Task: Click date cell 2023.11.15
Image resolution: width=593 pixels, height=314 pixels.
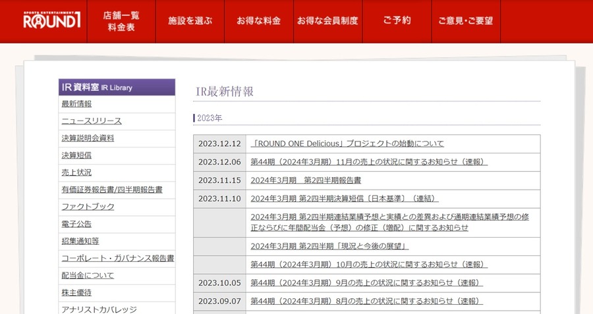Action: (x=219, y=180)
